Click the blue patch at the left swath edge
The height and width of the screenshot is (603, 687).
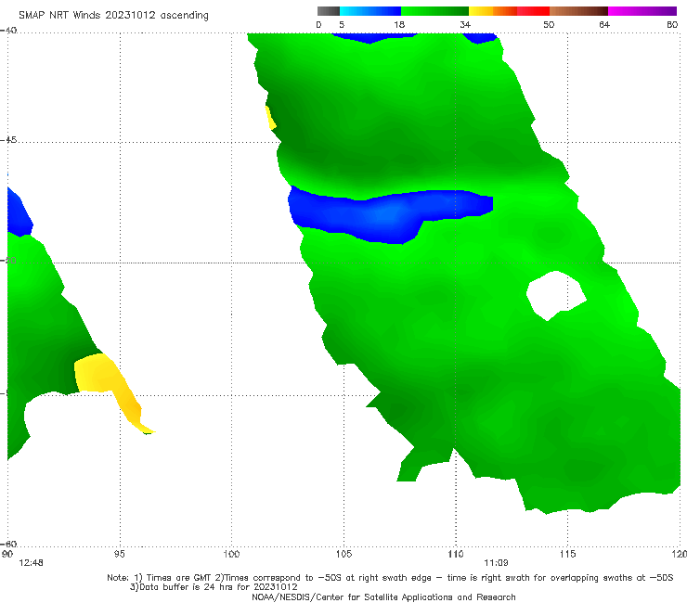19,213
